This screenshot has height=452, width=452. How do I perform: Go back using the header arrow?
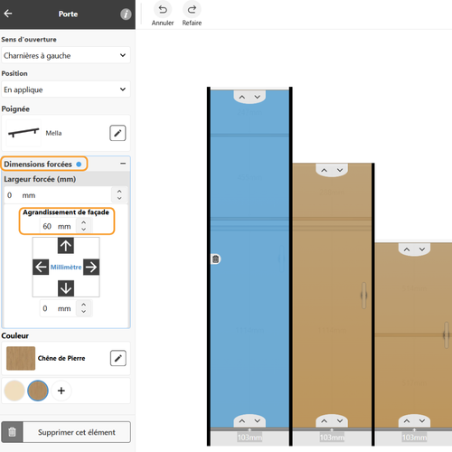[x=8, y=14]
